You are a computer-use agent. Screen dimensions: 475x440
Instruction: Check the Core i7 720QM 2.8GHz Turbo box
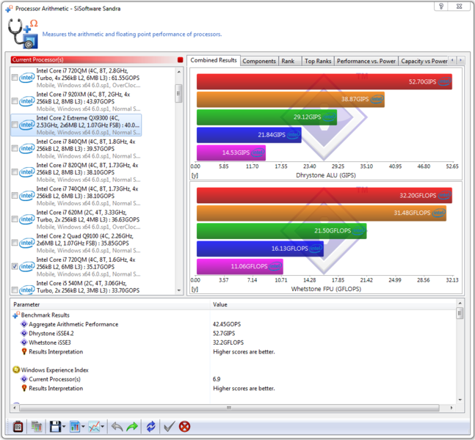point(15,78)
